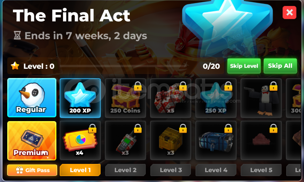Select the locked x5 gift box reward
The width and height of the screenshot is (304, 182).
click(170, 98)
